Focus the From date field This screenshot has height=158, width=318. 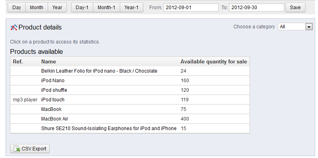[191, 8]
